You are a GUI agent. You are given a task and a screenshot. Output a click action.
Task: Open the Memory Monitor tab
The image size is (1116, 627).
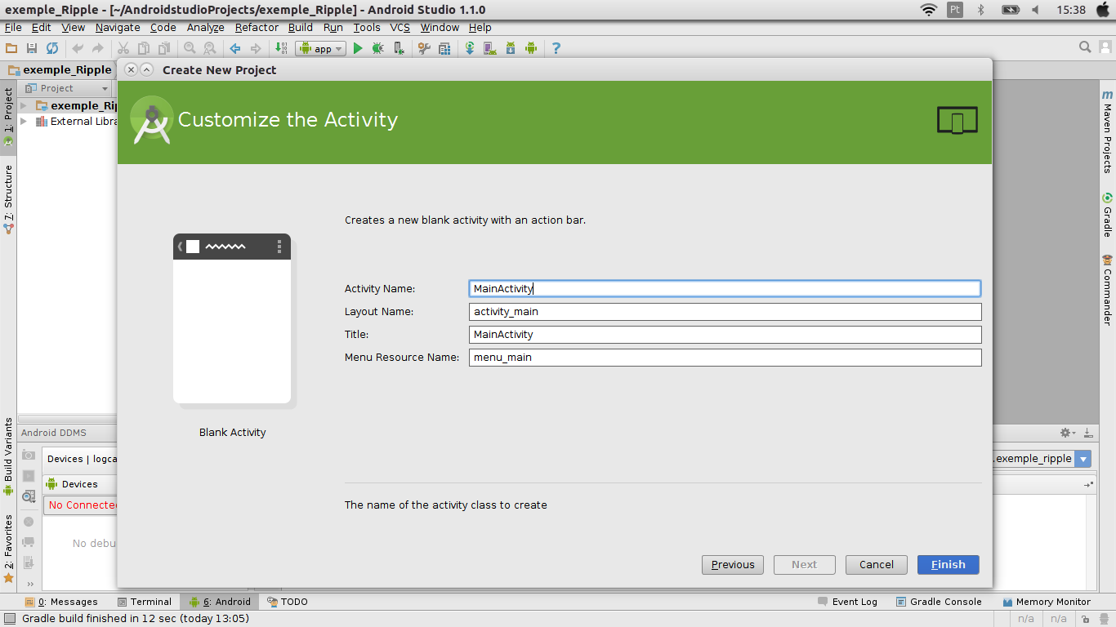[x=1047, y=602]
